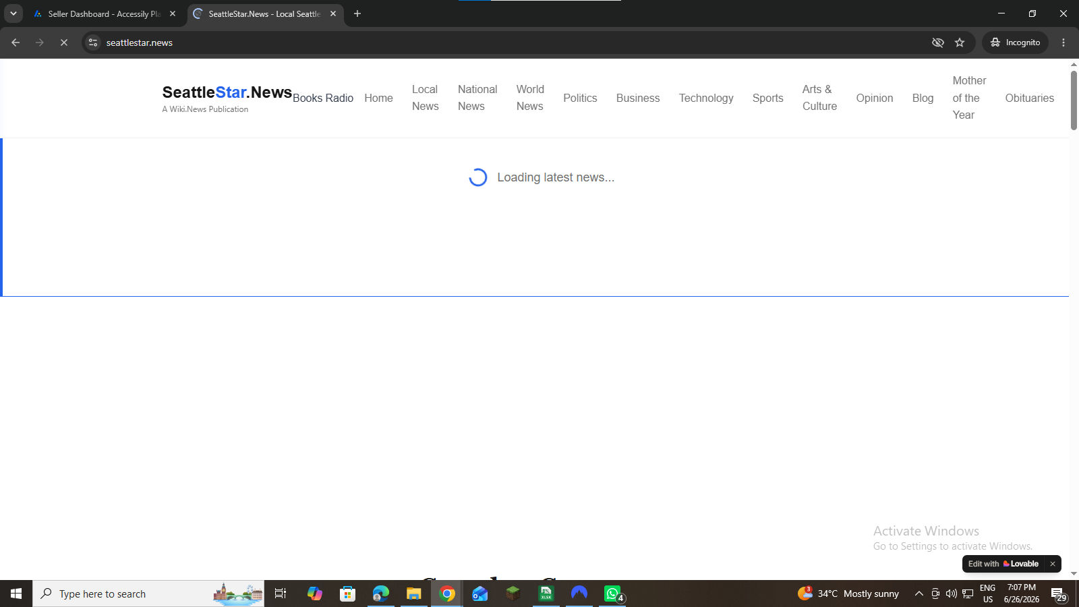
Task: Open the Mother of the Year page
Action: coord(969,98)
